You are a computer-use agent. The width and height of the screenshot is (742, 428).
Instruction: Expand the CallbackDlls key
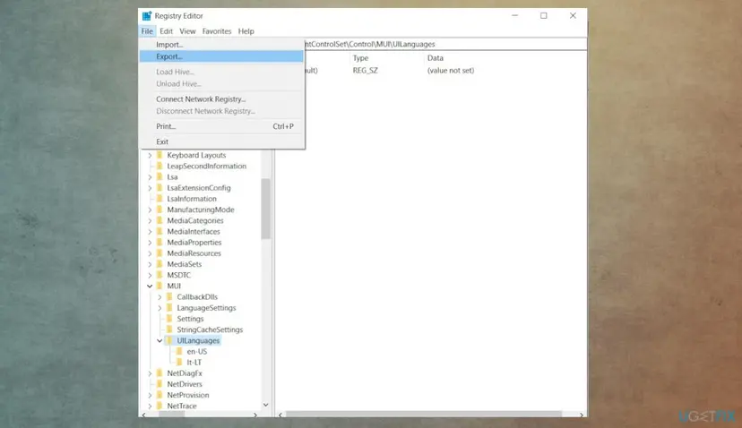160,297
